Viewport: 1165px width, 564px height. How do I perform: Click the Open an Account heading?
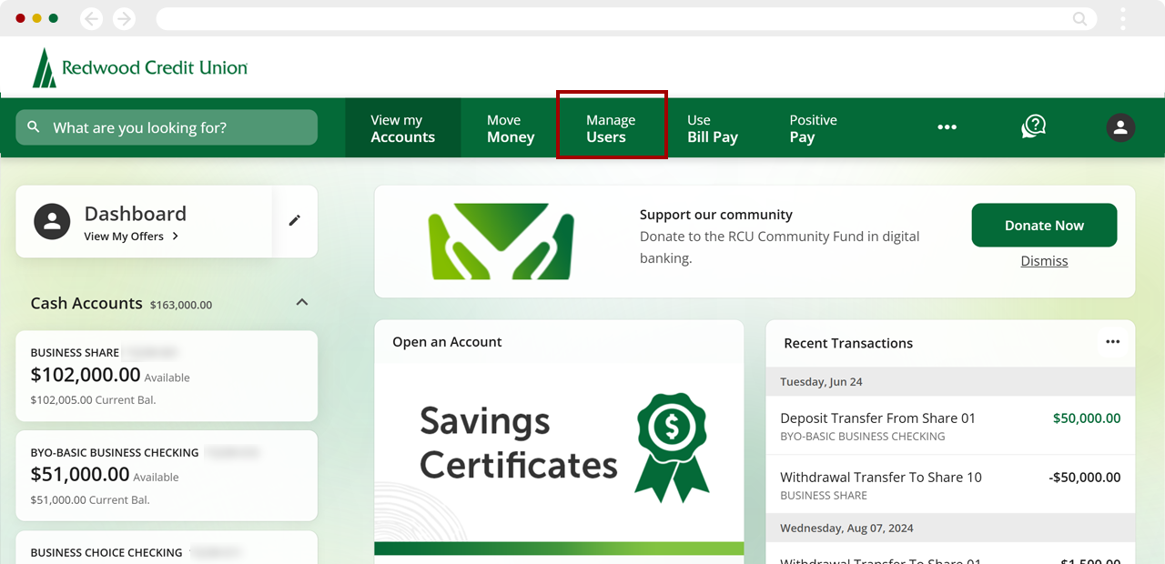coord(447,342)
